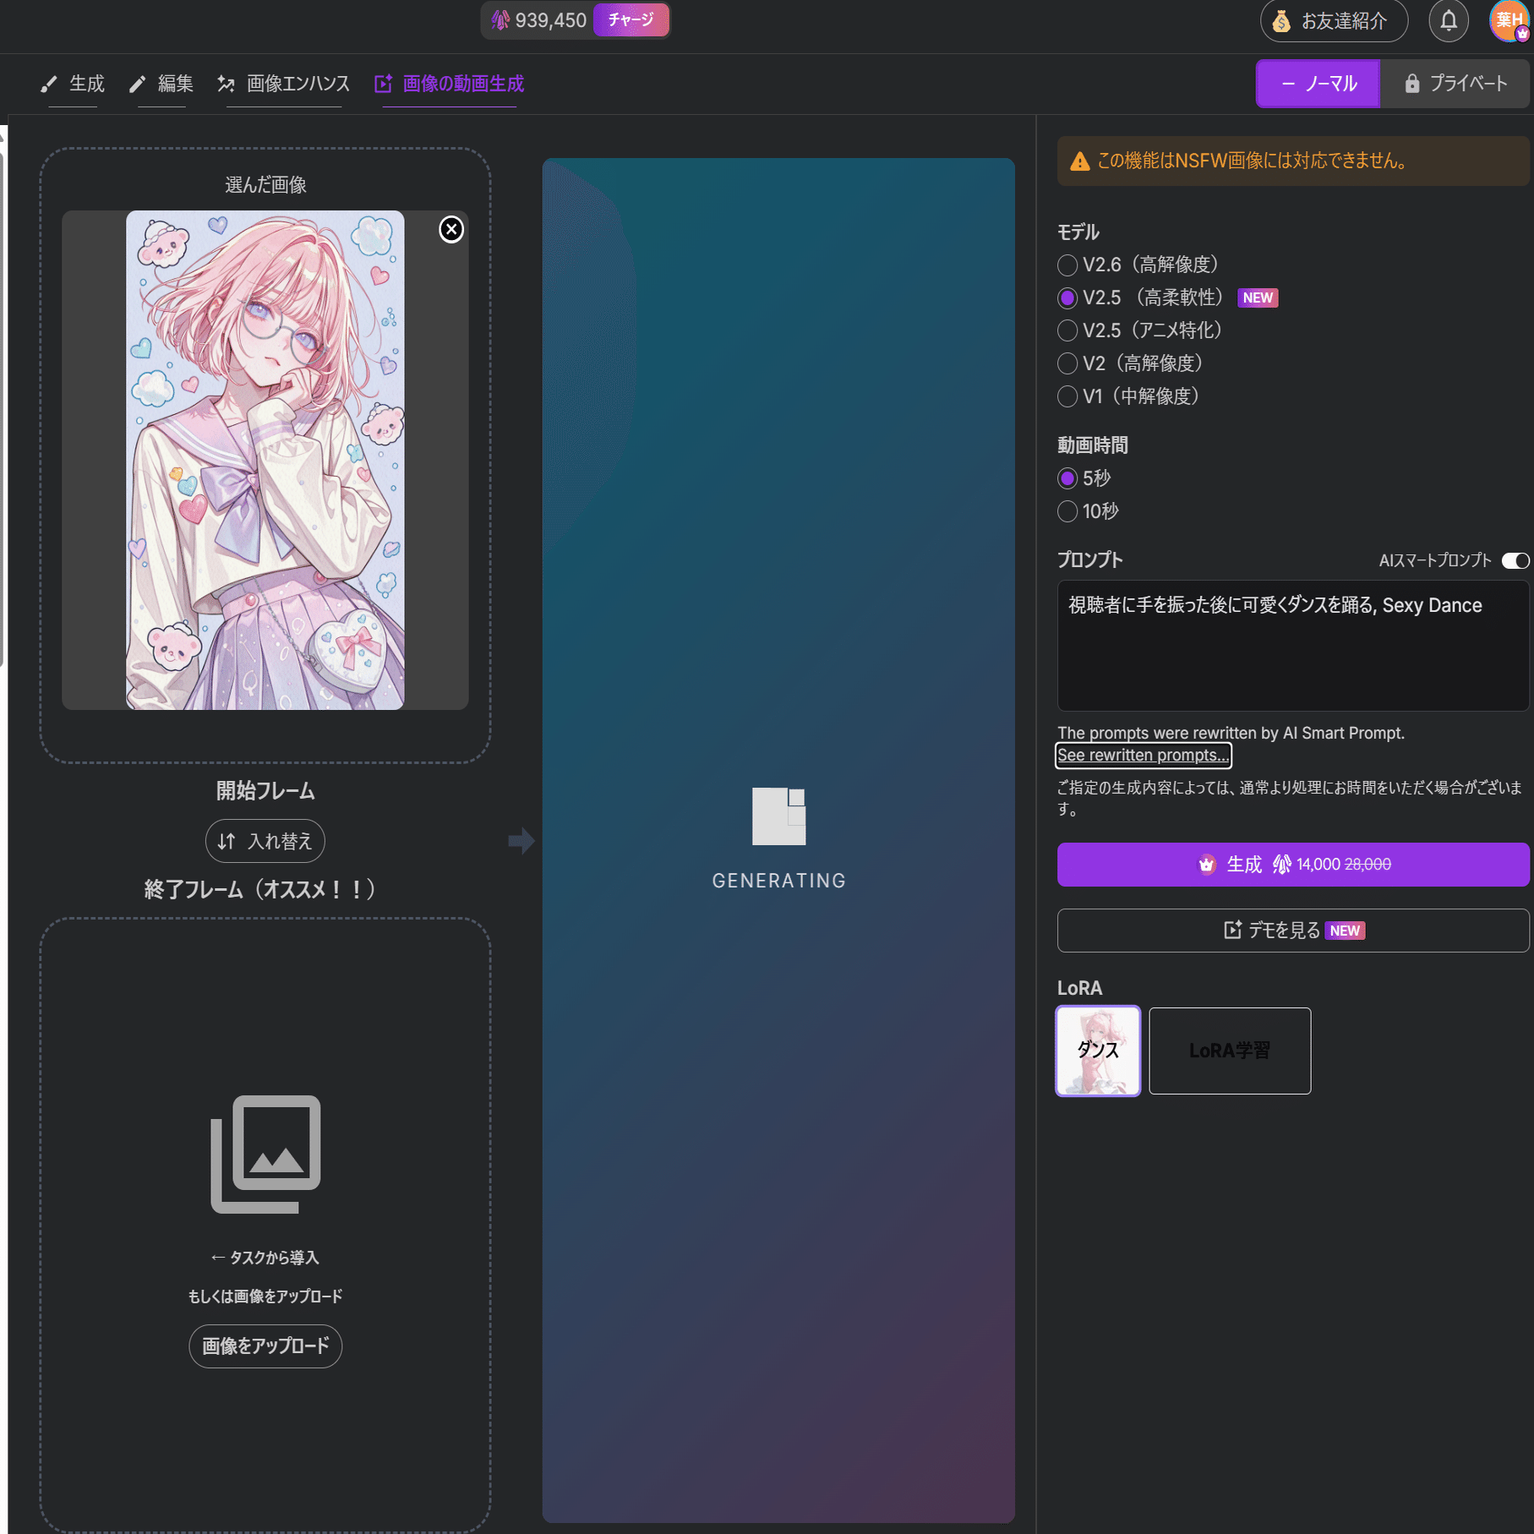Click the 画像をアップロード upload button
The width and height of the screenshot is (1534, 1534).
point(265,1346)
